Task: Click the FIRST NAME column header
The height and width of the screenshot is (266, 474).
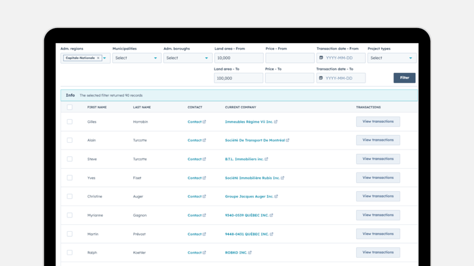Action: 97,107
